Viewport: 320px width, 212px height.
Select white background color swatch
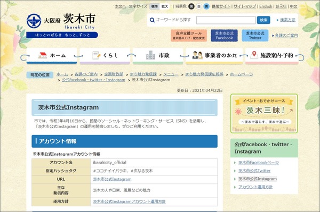tap(199, 6)
